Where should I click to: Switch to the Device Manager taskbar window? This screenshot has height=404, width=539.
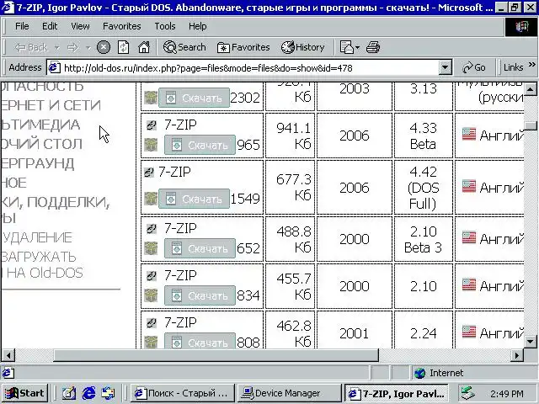[288, 393]
